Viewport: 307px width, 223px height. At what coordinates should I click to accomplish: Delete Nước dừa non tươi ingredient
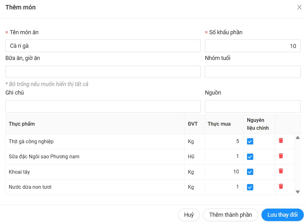(x=281, y=186)
